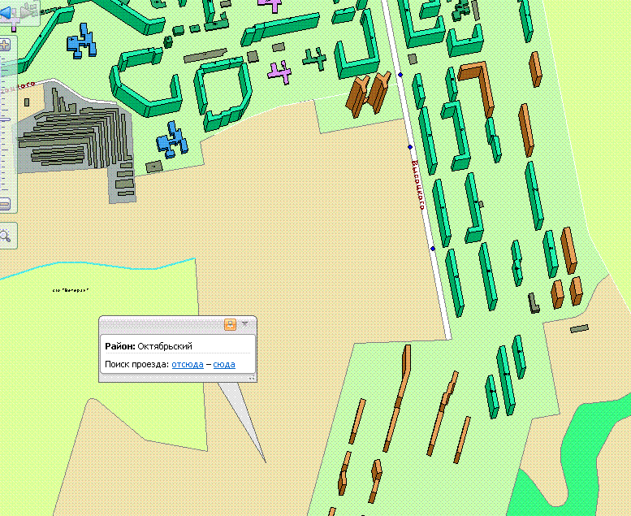Click the top blue stop marker on Высоцкого street
The height and width of the screenshot is (516, 631).
(400, 76)
